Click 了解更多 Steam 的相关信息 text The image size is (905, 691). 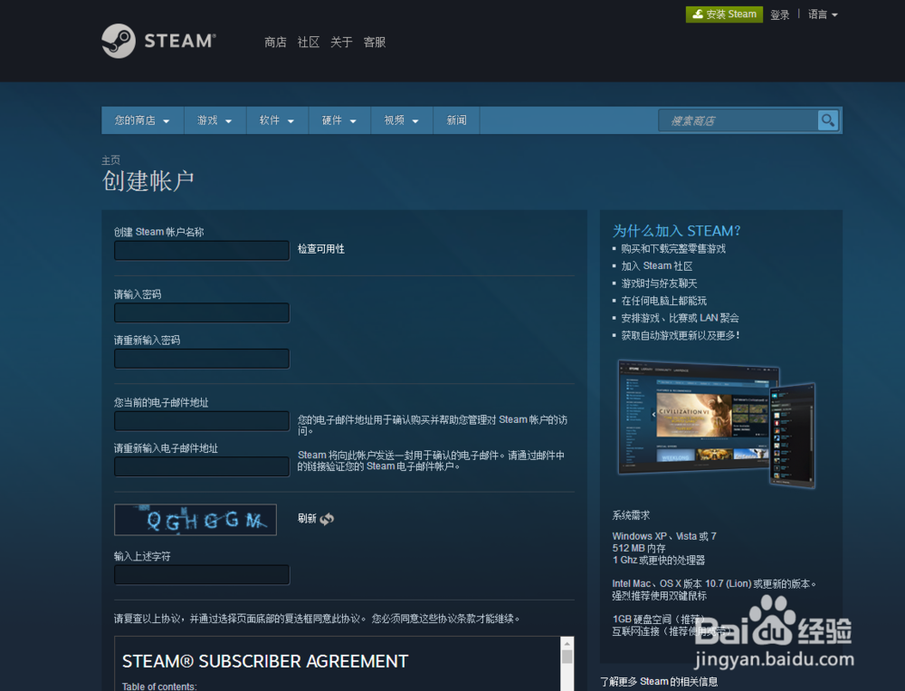(659, 682)
